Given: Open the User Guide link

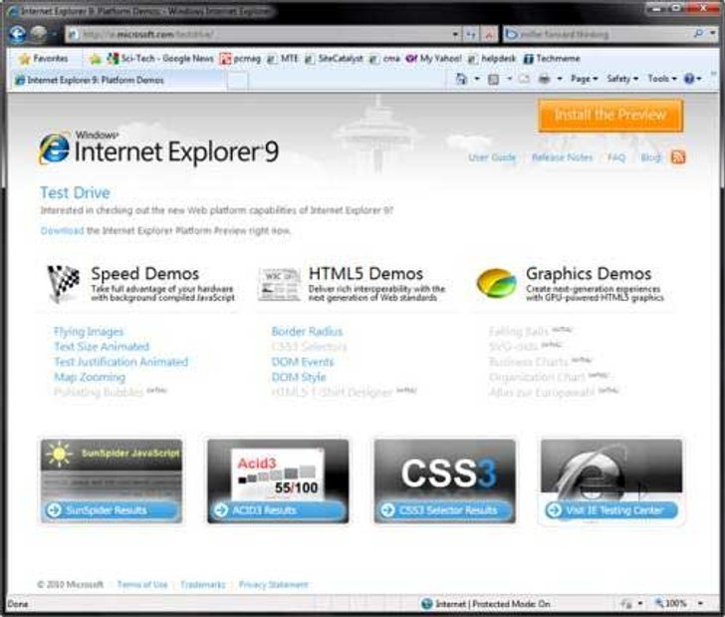Looking at the screenshot, I should (x=492, y=157).
